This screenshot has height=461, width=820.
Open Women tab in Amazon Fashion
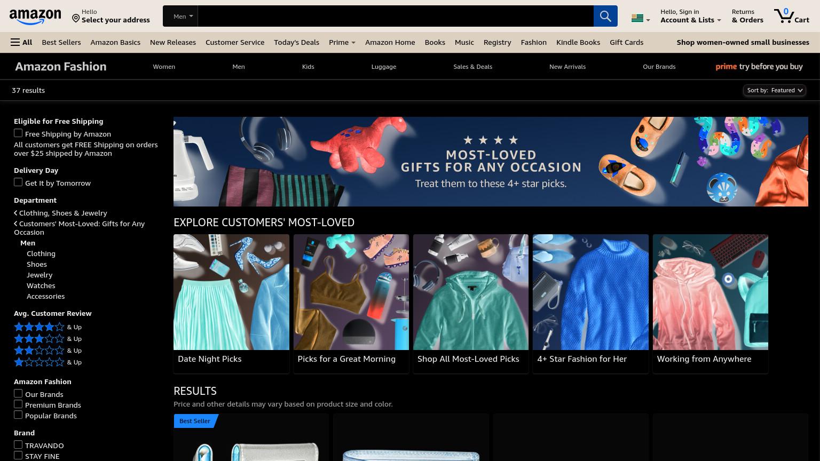[164, 67]
